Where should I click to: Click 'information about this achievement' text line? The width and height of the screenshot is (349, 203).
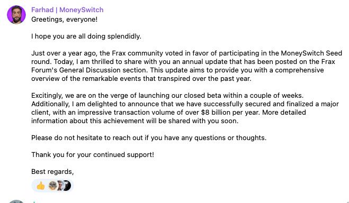[135, 121]
